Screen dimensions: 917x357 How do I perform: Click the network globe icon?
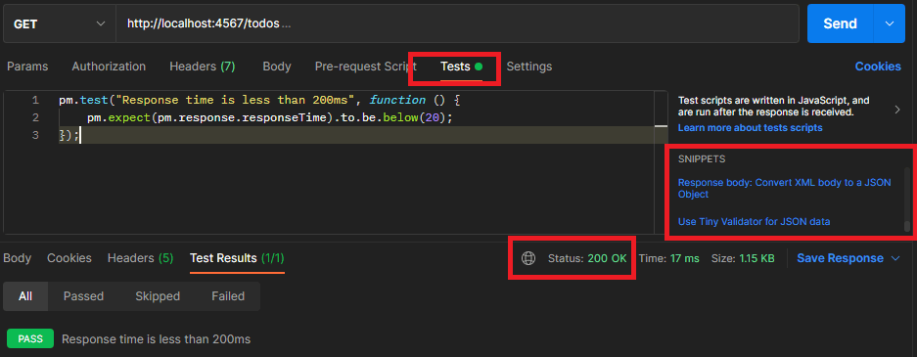528,258
